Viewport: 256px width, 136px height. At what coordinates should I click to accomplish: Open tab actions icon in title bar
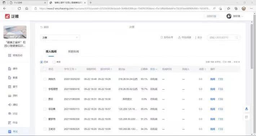(x=4, y=3)
